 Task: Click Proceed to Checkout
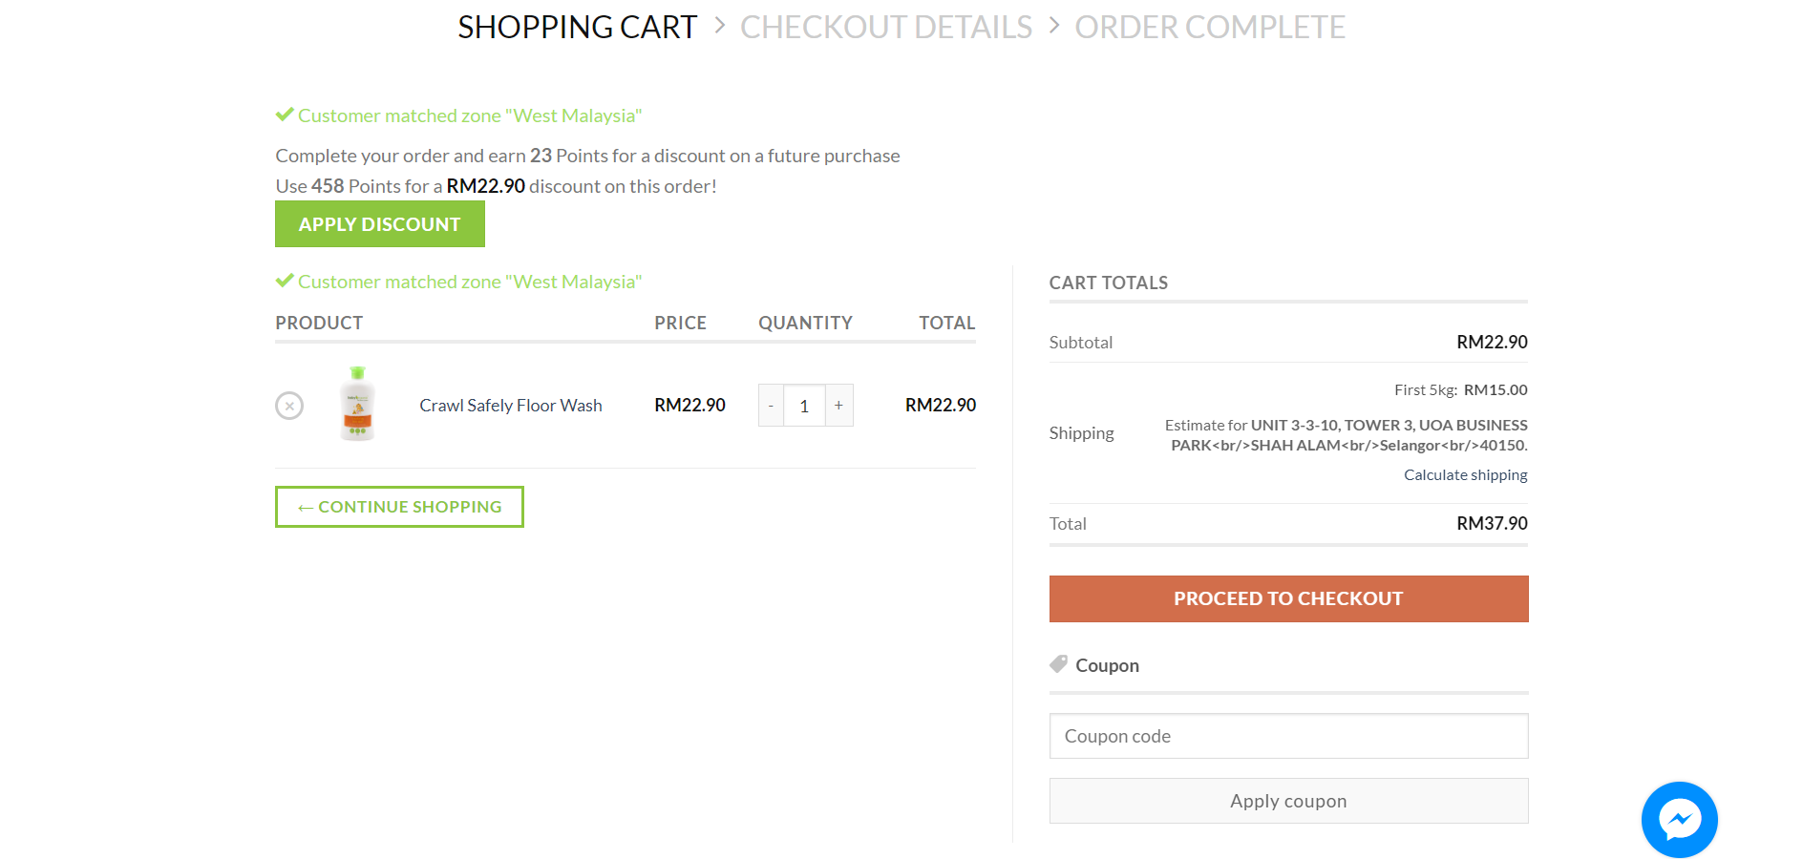(1288, 598)
